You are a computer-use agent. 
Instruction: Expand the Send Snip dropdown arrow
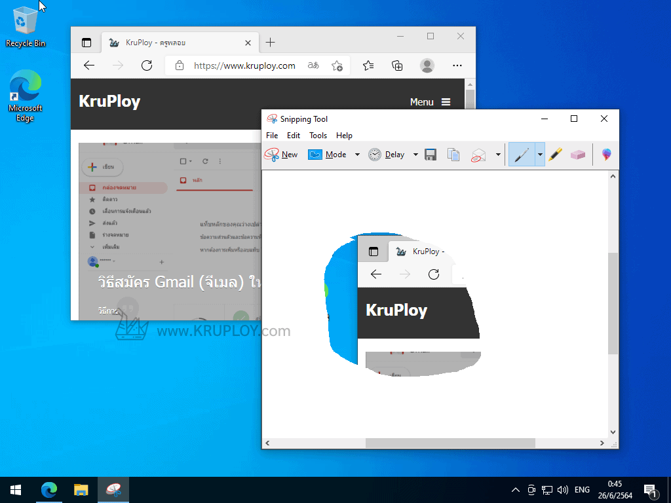[x=498, y=155]
